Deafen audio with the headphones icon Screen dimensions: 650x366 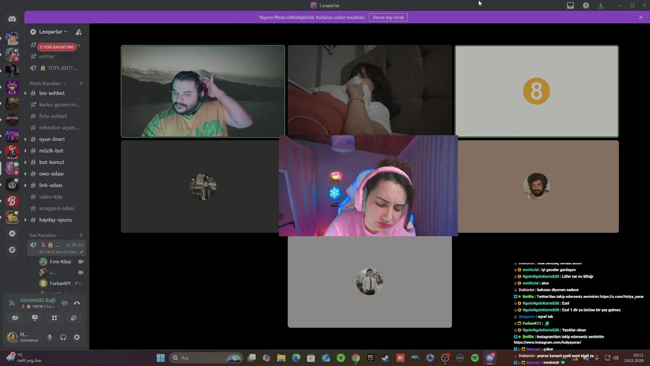point(63,337)
